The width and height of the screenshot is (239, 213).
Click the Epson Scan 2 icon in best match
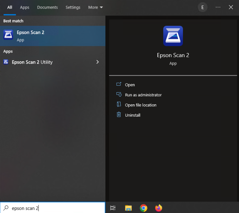point(8,35)
